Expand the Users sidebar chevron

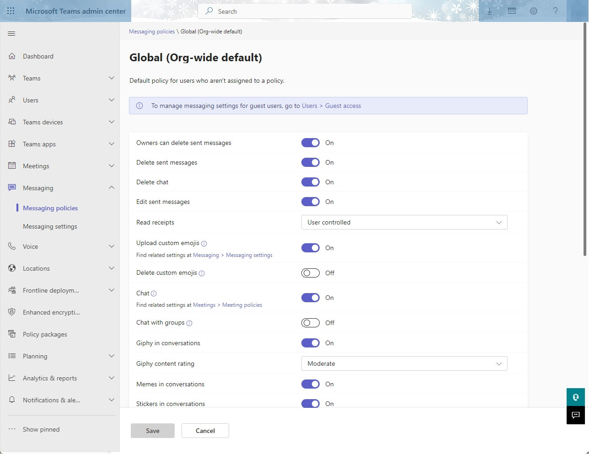[x=112, y=100]
